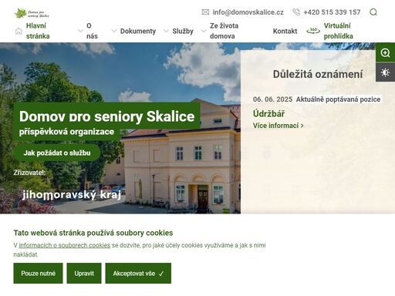Click Jak požádat o službu button

[x=57, y=153]
